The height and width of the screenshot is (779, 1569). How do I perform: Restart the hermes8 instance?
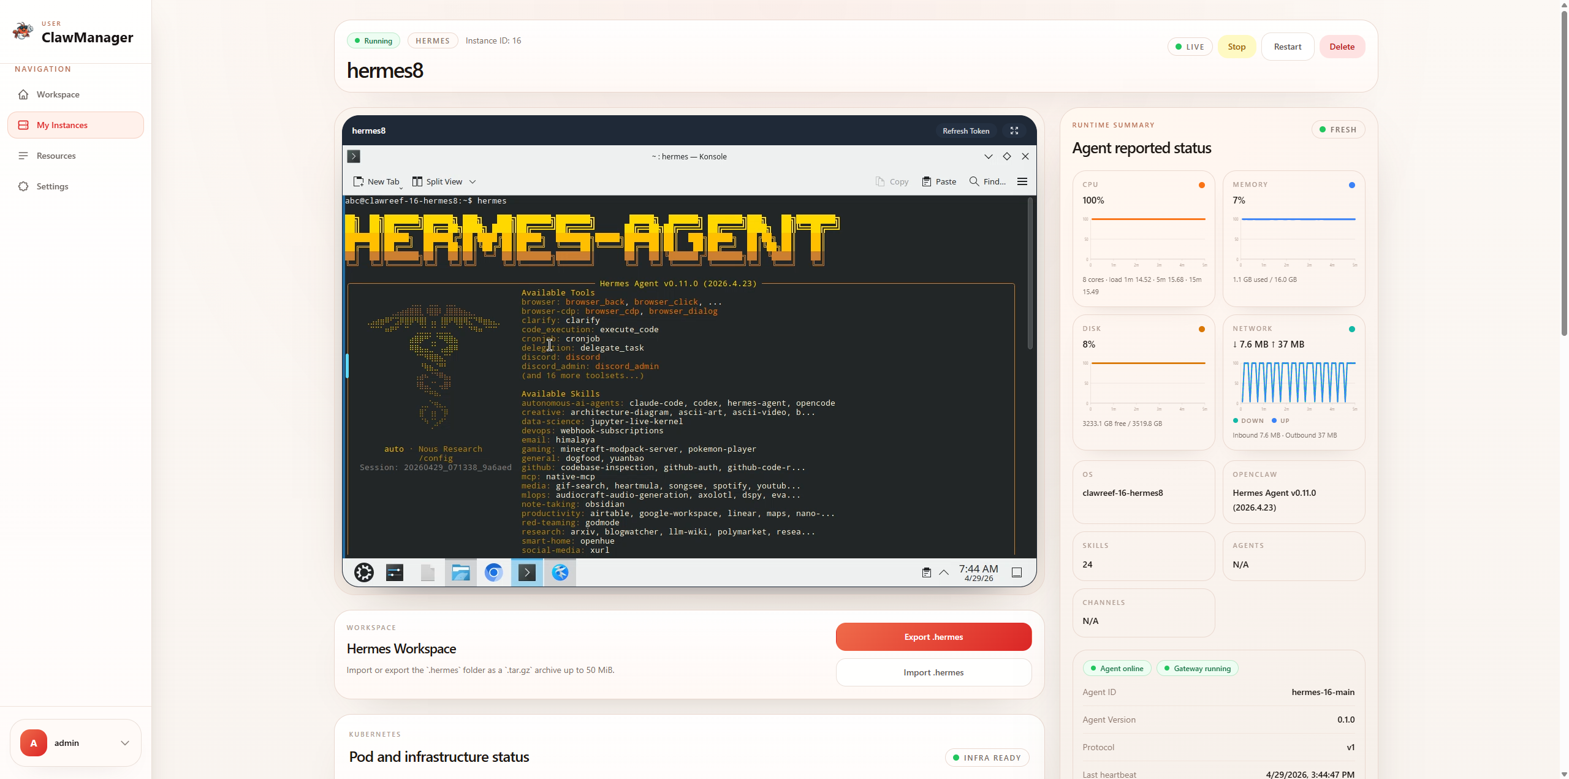tap(1288, 47)
